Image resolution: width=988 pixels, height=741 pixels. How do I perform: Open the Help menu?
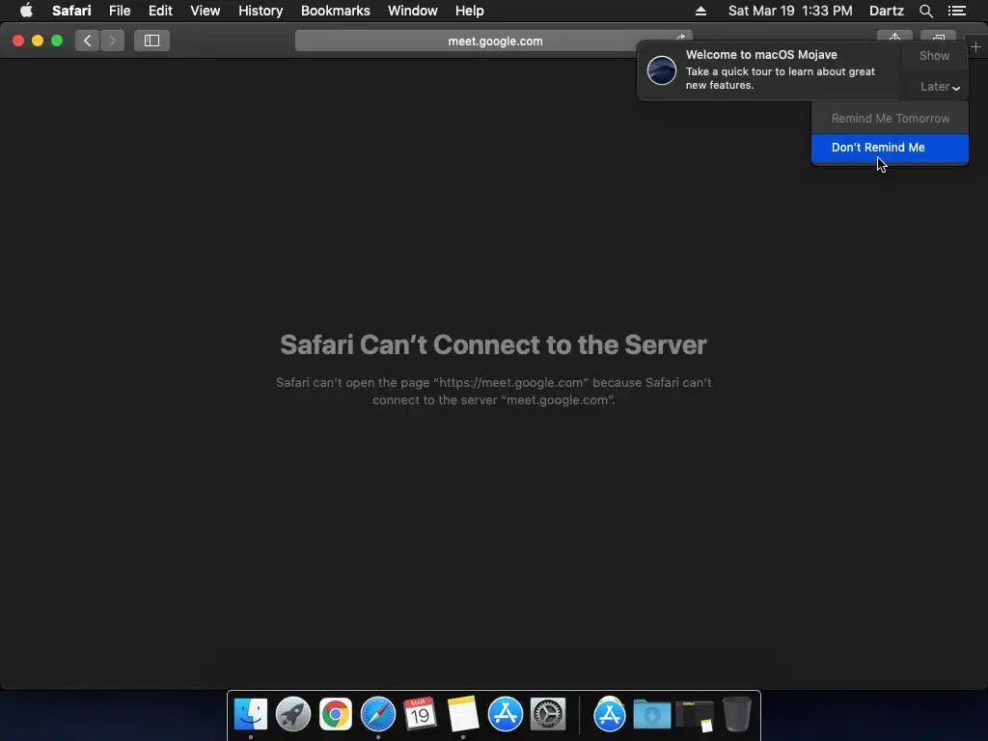pos(470,11)
